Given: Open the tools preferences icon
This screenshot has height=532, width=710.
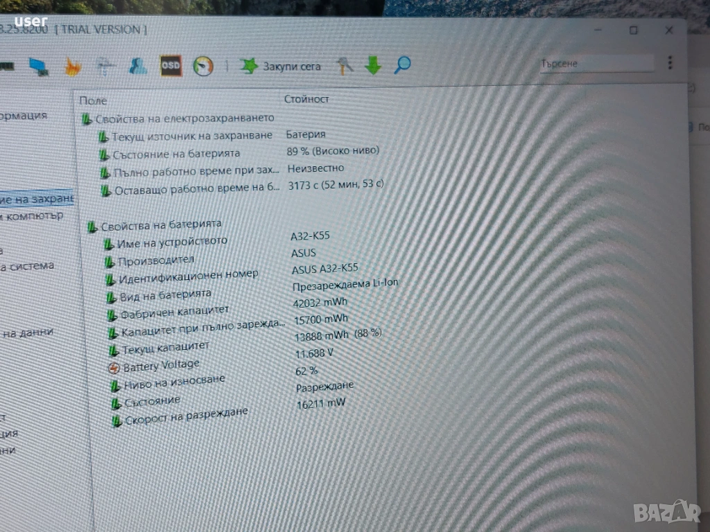Looking at the screenshot, I should click(x=345, y=66).
